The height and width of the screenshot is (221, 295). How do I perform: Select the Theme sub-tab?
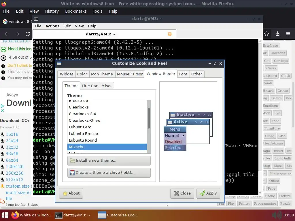tap(71, 85)
